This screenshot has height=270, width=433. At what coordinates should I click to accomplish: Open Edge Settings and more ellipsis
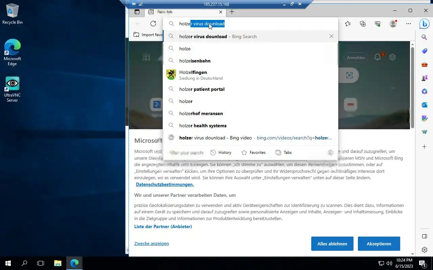tap(409, 24)
